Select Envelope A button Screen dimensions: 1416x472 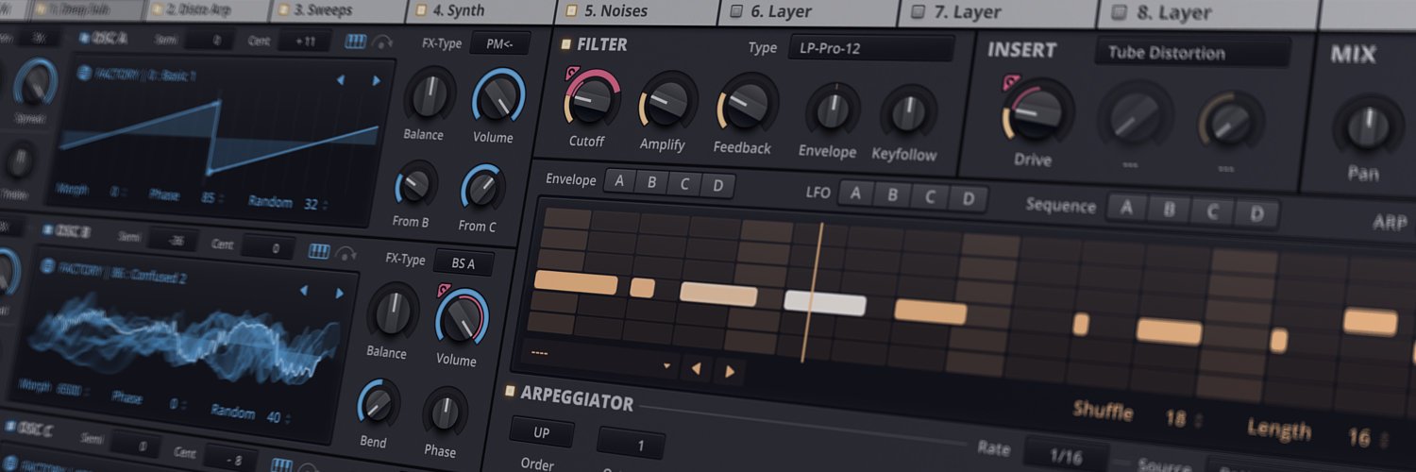(619, 181)
